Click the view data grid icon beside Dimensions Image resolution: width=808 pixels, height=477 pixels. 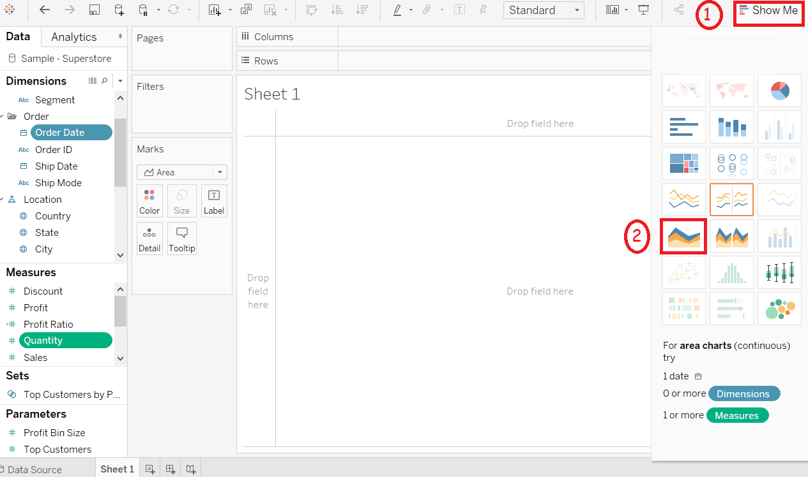93,81
